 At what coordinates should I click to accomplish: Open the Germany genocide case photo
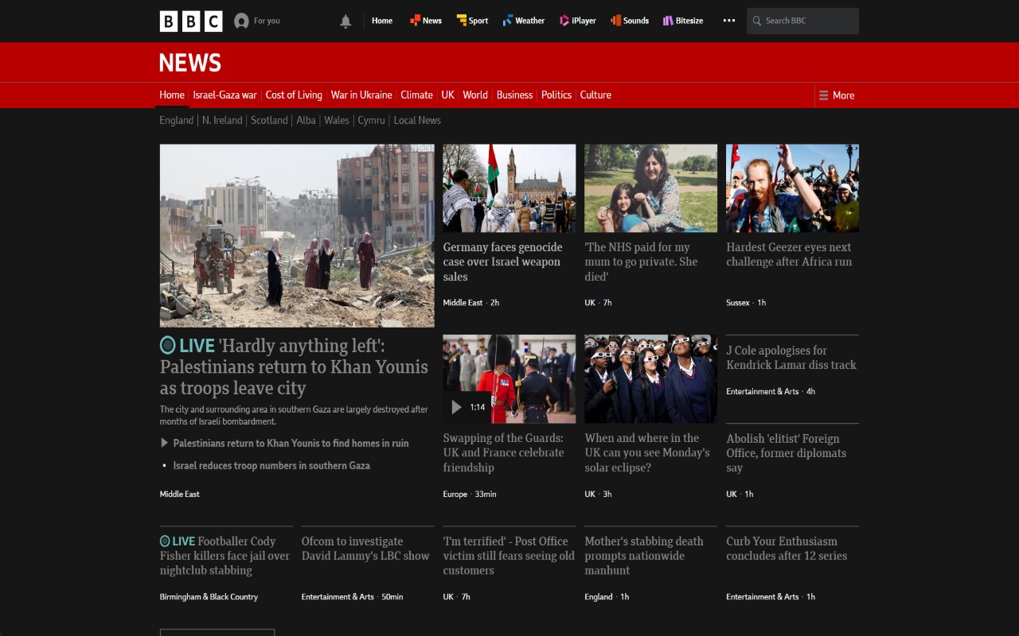coord(509,188)
